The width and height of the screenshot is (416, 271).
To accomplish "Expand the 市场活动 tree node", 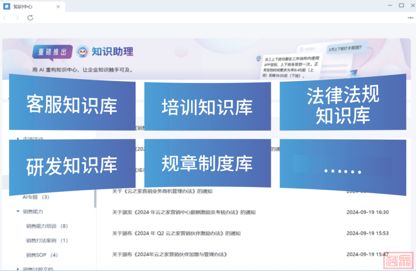I will click(x=18, y=139).
